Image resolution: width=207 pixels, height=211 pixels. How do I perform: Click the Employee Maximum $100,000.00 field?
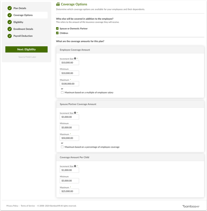coord(69,84)
